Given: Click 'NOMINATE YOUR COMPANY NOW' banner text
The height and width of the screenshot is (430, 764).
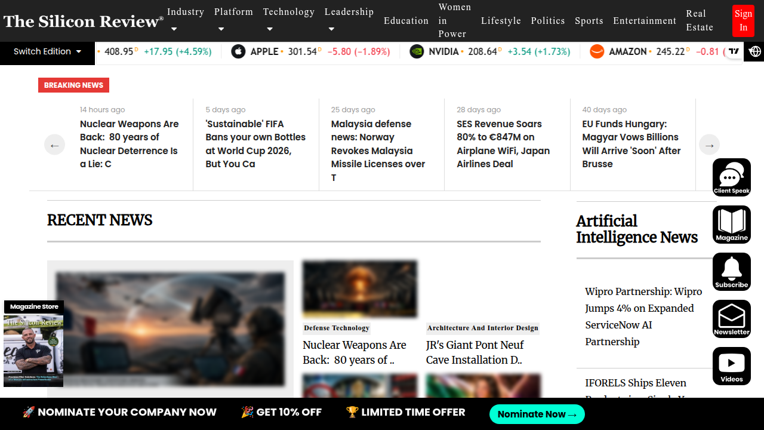Looking at the screenshot, I should 127,412.
